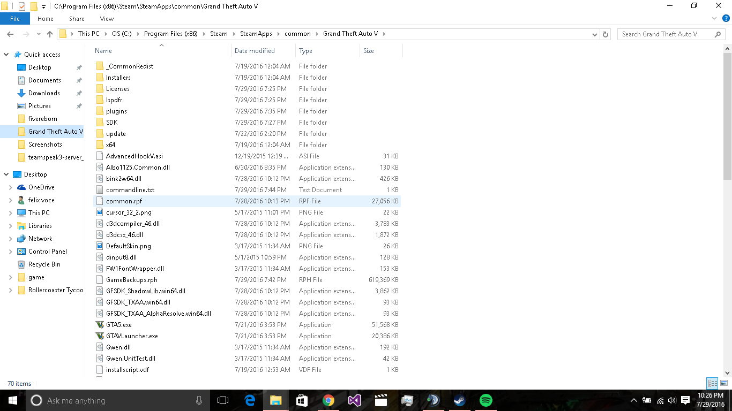Click the bink2w64.dll file icon
Screen dimensions: 732x411
100,179
